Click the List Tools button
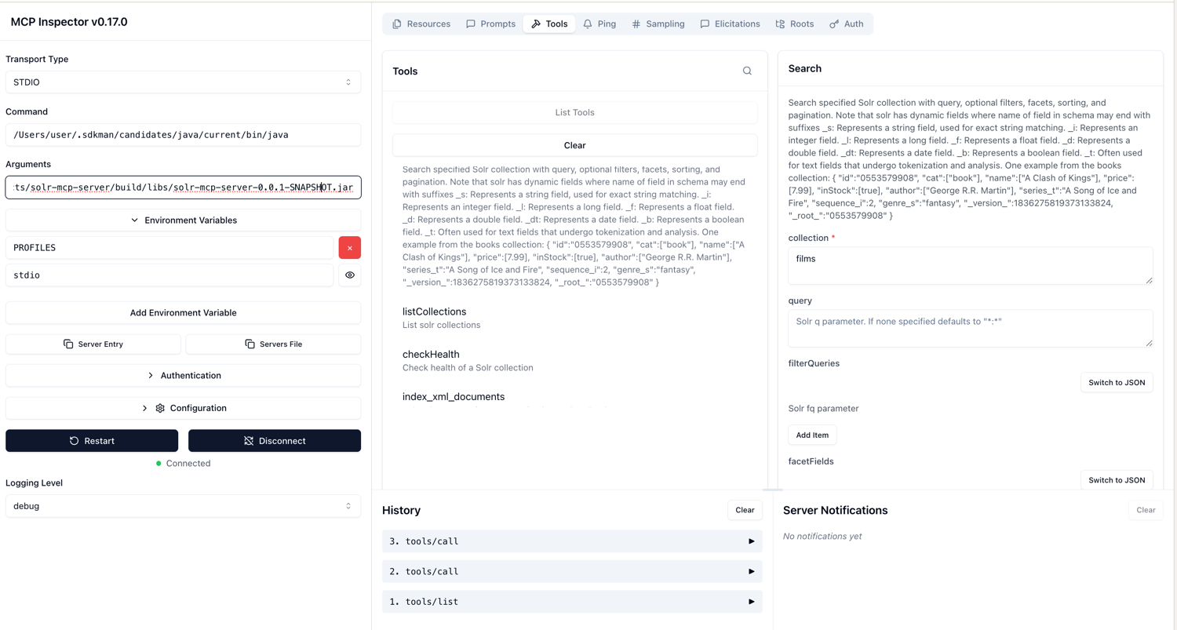The image size is (1177, 630). 574,112
